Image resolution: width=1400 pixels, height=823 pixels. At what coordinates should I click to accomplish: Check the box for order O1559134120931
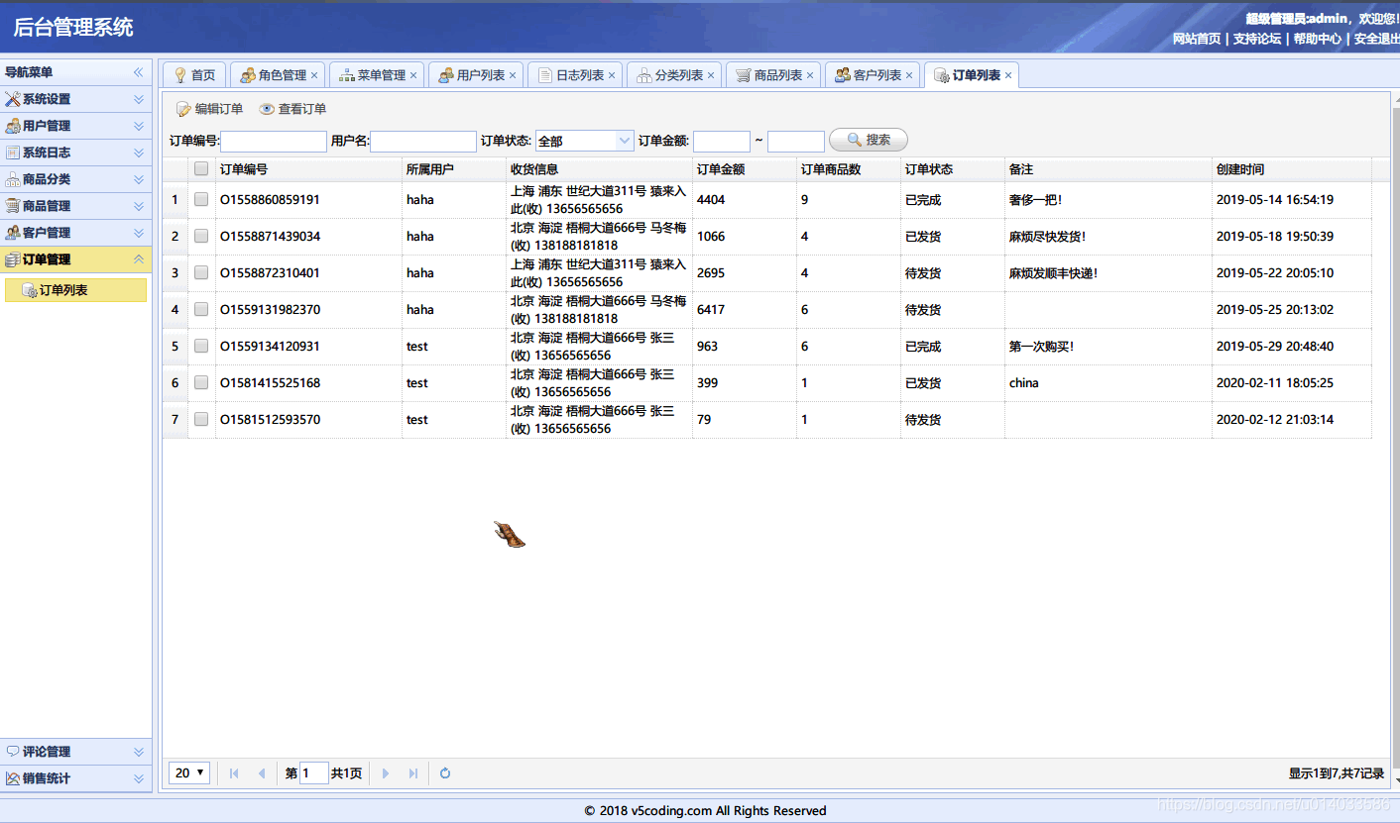(x=201, y=346)
